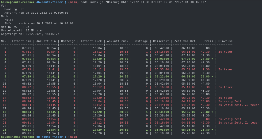Click "Zu wenig Zeit, Zu teuer" in row 21
Screen dimensions: 262x139
pyautogui.click(x=239, y=123)
